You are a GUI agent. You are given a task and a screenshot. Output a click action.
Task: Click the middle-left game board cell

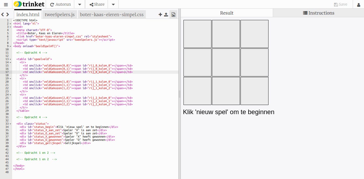click(197, 62)
